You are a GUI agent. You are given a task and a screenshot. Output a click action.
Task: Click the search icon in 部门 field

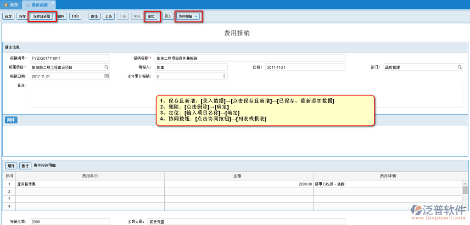point(459,67)
